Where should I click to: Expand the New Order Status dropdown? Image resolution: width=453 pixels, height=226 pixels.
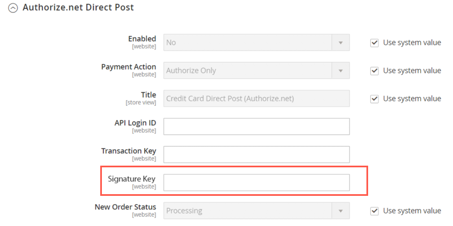coord(256,210)
